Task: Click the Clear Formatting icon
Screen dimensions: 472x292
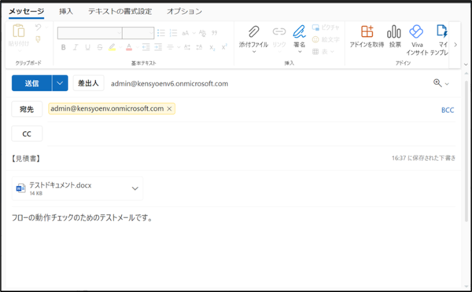Action: (202, 33)
